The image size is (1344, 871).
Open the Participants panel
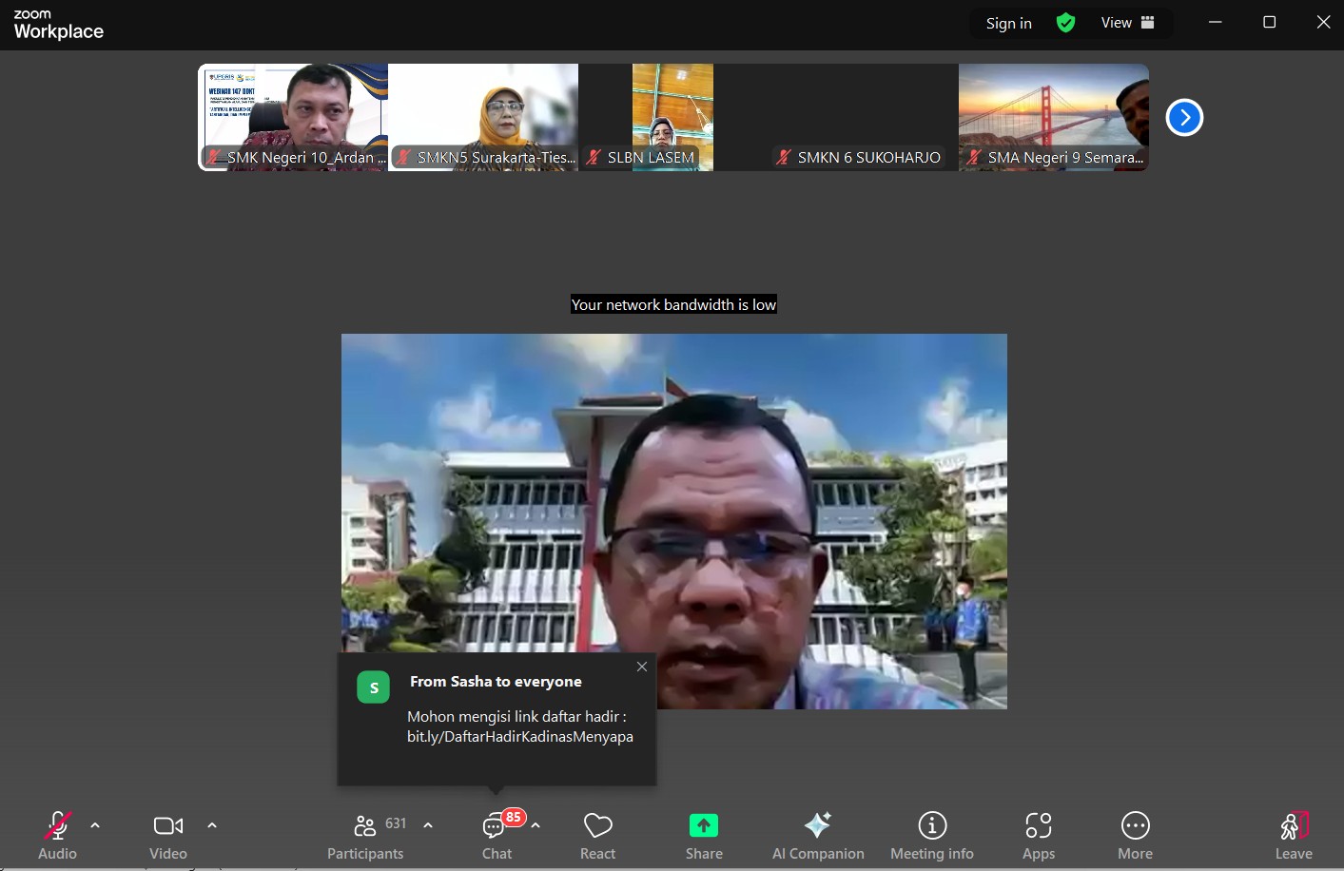tap(365, 825)
